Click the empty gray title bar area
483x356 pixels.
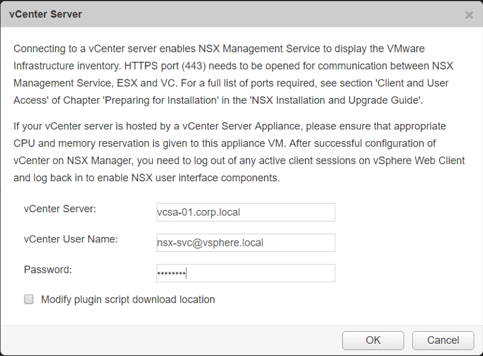click(x=271, y=14)
